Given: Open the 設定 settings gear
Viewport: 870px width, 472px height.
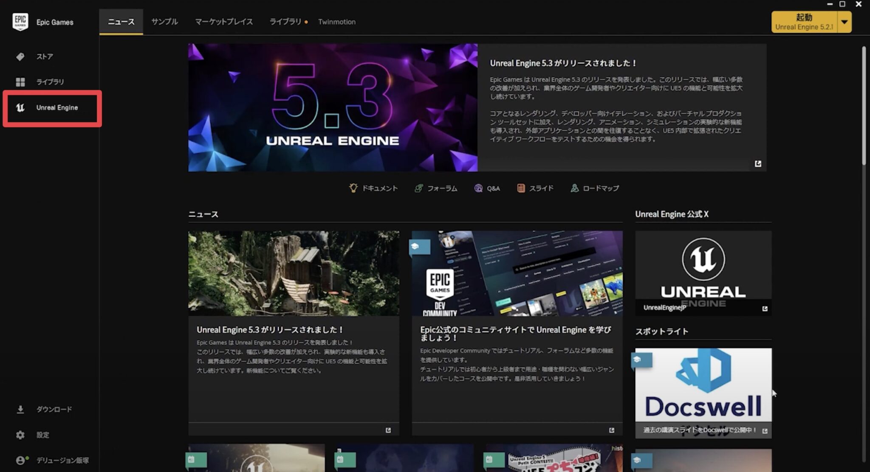Looking at the screenshot, I should click(20, 435).
